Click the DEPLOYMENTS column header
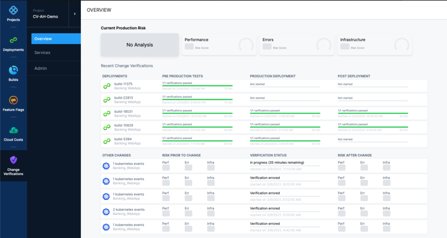Viewport: 447px width, 238px height. (x=115, y=76)
